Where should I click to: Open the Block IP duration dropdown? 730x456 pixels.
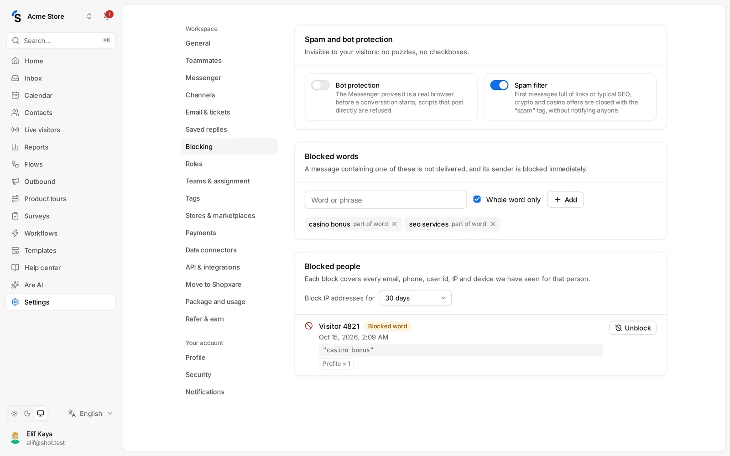pyautogui.click(x=415, y=298)
